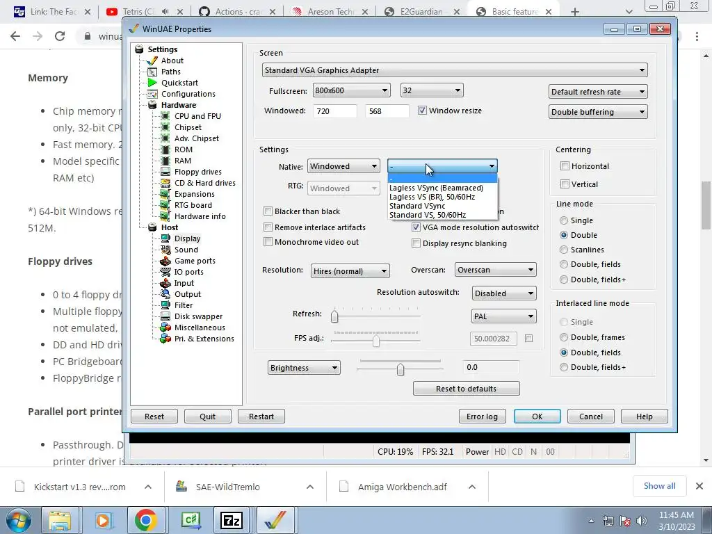Switch to the E2Guardian browser tab

(x=421, y=12)
